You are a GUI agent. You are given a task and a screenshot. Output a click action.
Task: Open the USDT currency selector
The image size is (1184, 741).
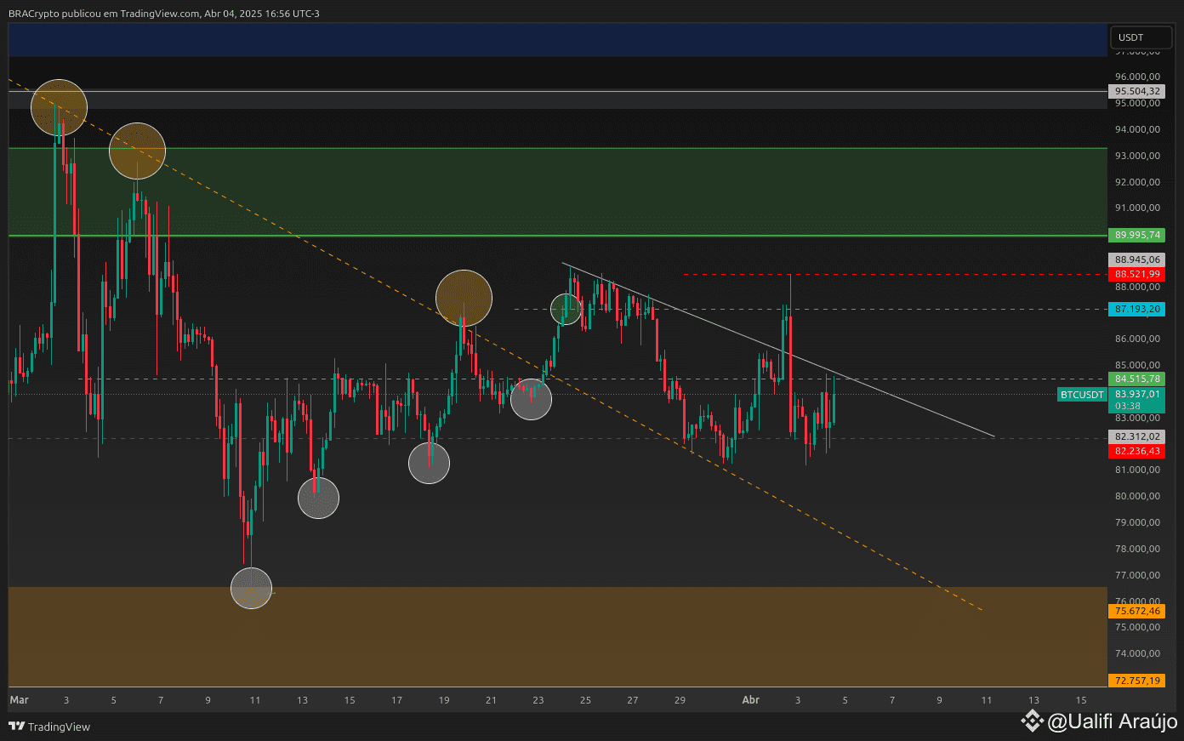[x=1141, y=37]
